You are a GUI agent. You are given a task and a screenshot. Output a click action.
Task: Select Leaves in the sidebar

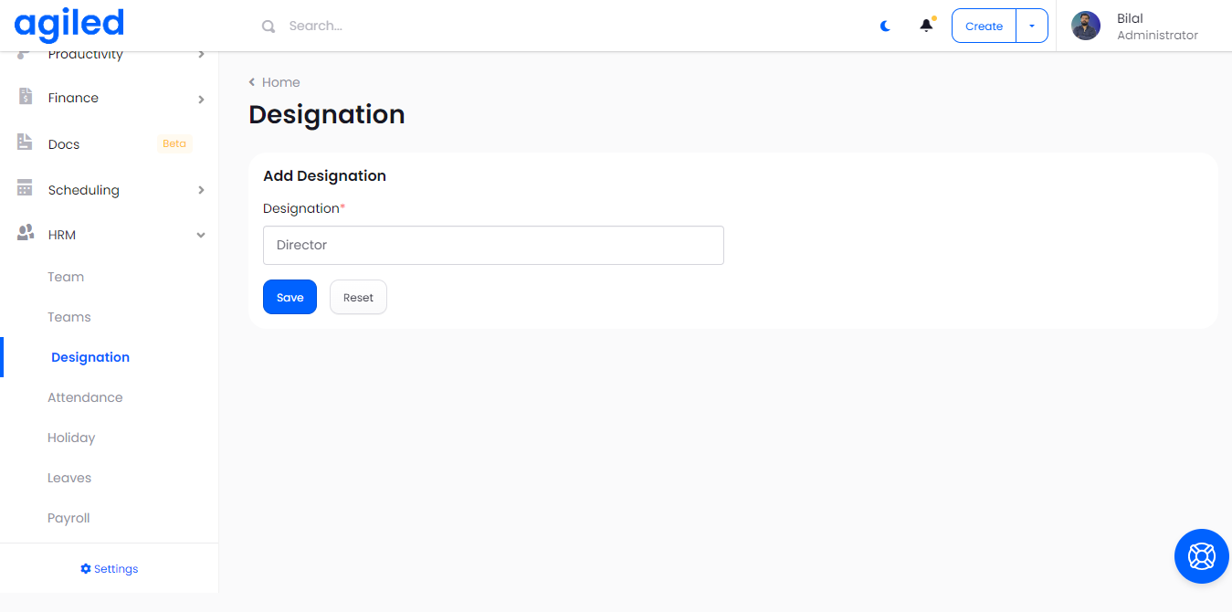click(69, 478)
